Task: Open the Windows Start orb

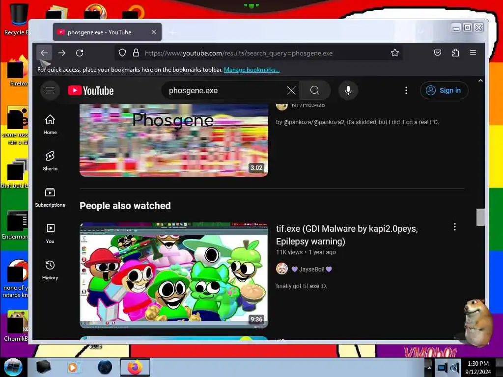Action: (x=13, y=367)
